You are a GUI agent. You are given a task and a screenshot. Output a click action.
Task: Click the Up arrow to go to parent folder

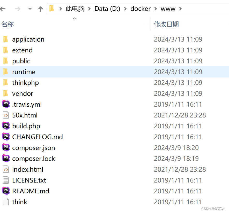point(40,9)
